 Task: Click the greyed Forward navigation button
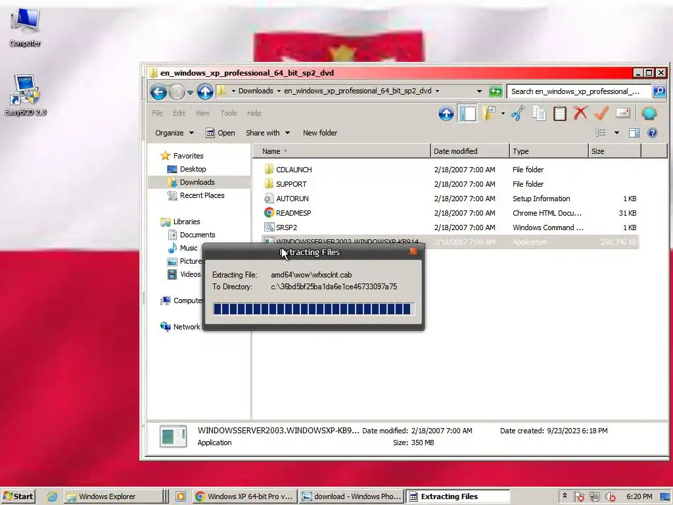point(177,91)
